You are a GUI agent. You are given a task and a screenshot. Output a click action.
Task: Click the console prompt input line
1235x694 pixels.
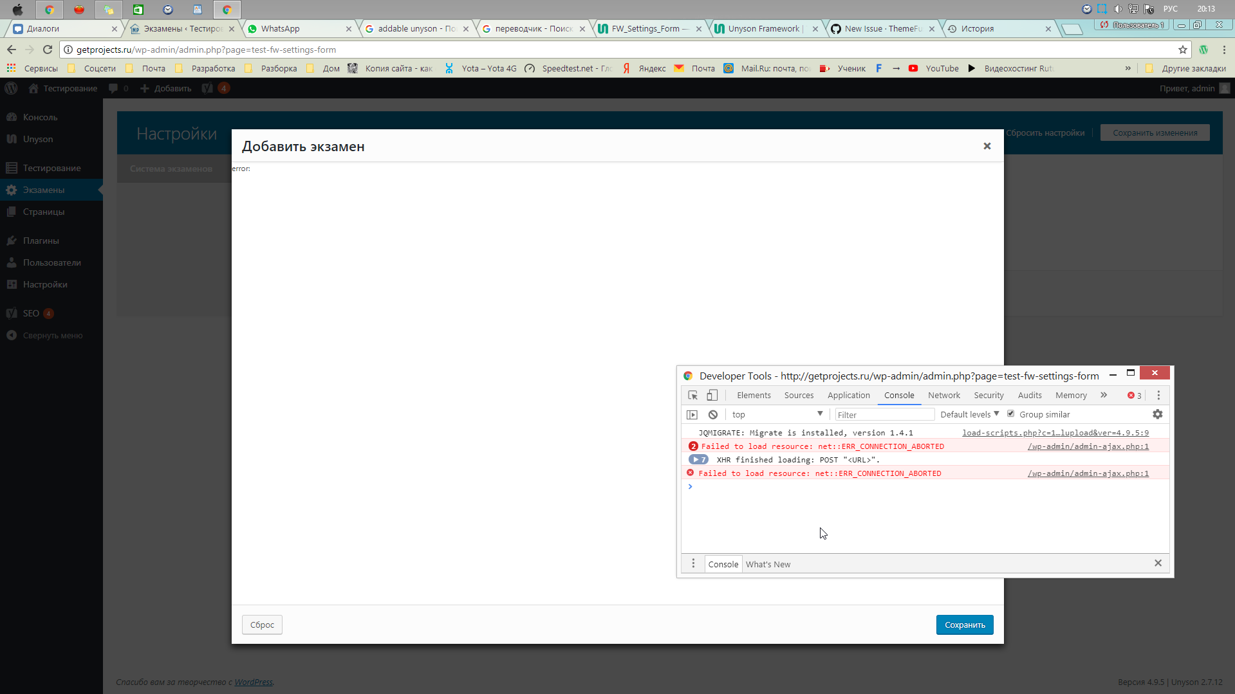pos(927,486)
